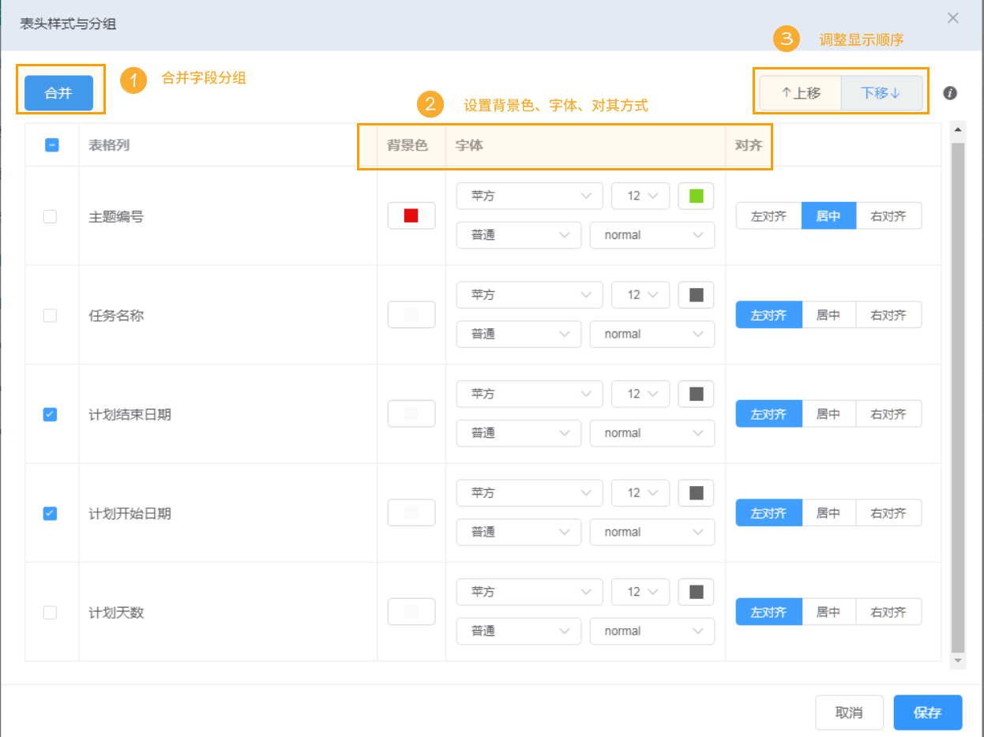This screenshot has width=984, height=737.
Task: Uncheck the 计划结束日期 row checkbox
Action: coord(50,414)
